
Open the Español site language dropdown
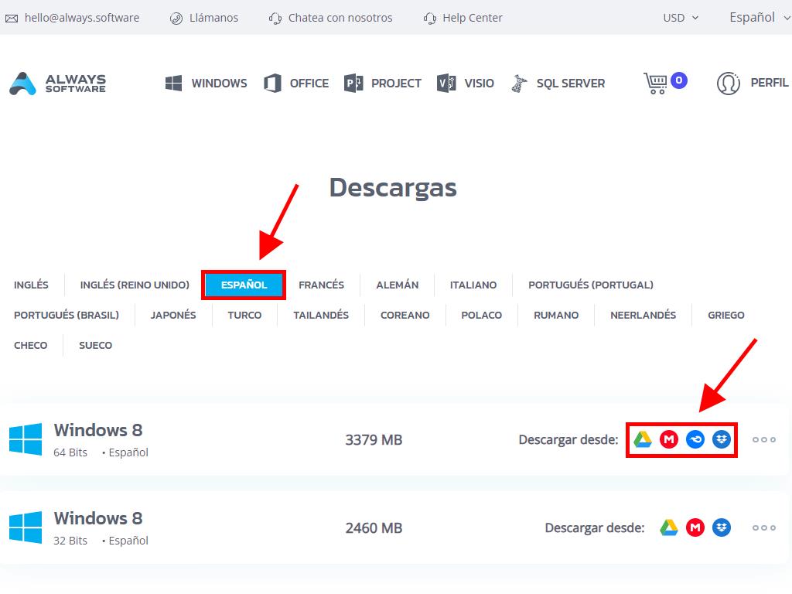(x=760, y=18)
